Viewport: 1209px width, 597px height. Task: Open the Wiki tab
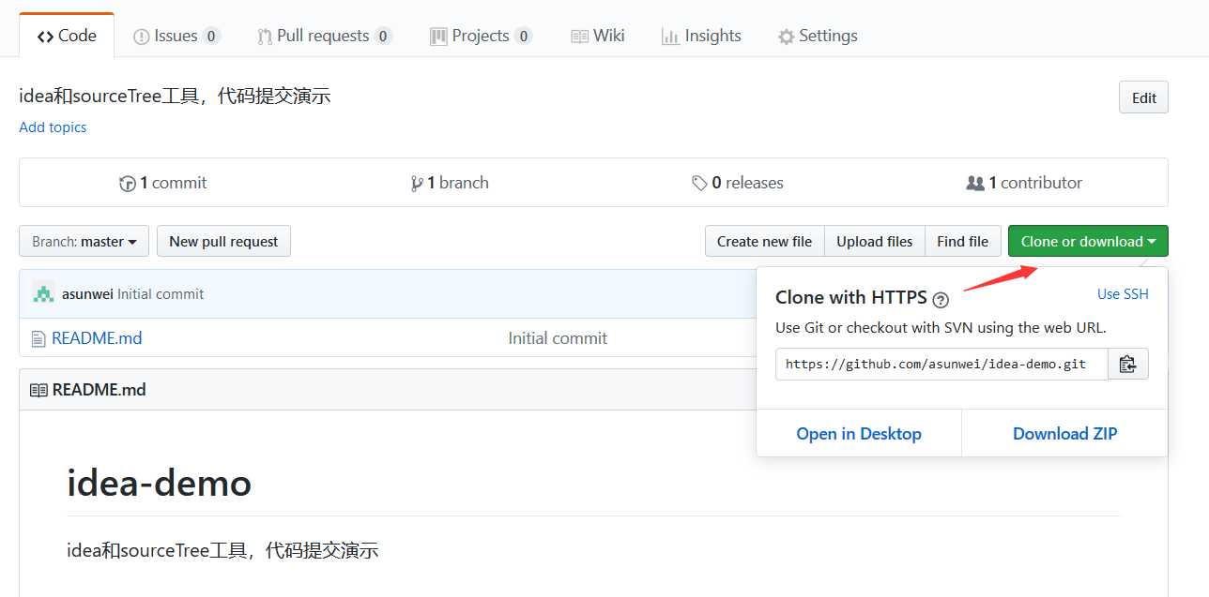(598, 36)
